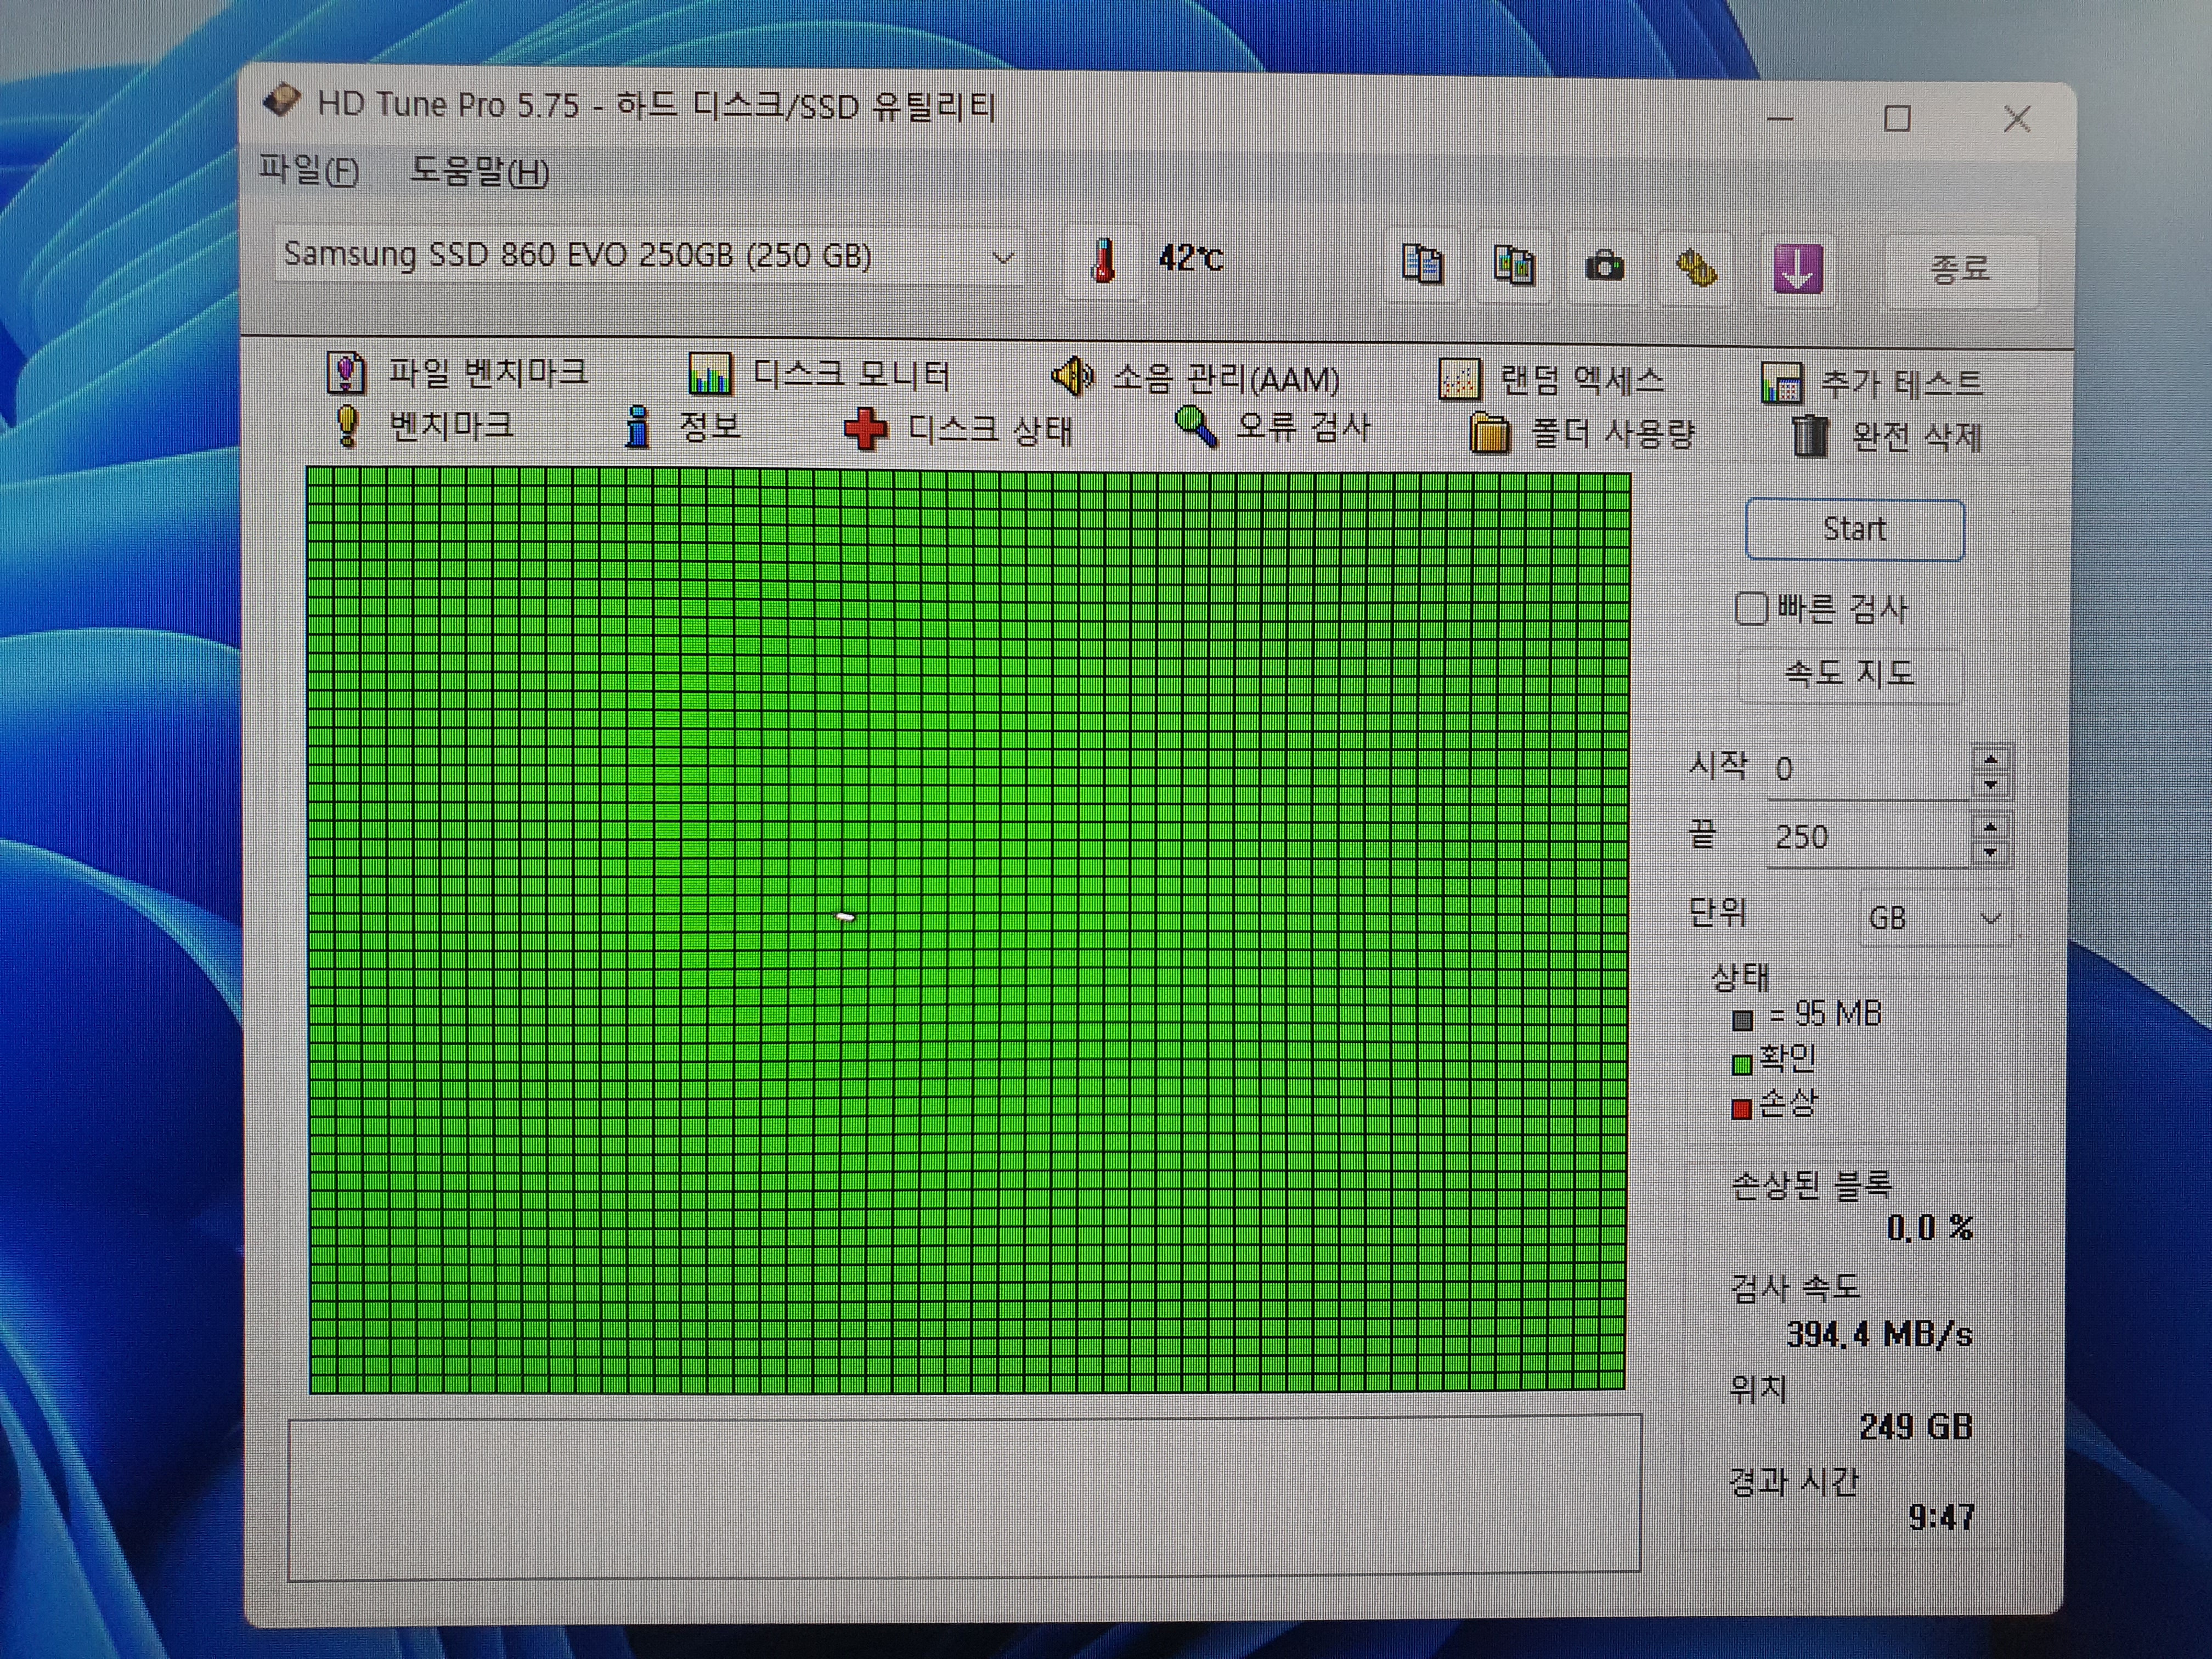Close the HD Tune Pro window
This screenshot has width=2212, height=1659.
(x=2017, y=119)
